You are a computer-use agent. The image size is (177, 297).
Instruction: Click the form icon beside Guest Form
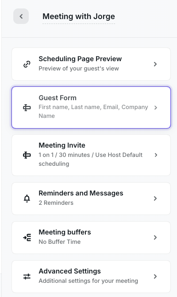pyautogui.click(x=27, y=108)
